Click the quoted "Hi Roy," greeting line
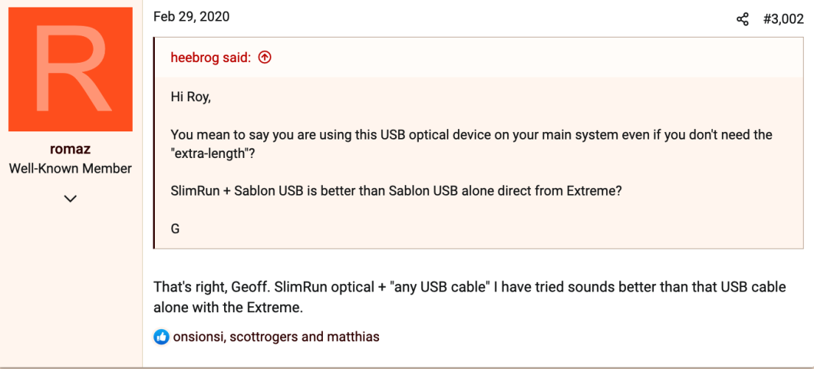 point(191,97)
